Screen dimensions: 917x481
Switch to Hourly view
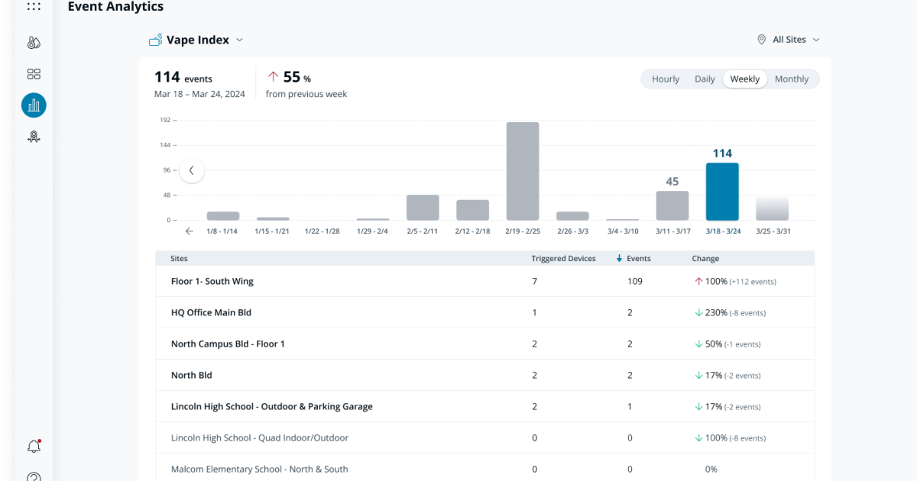pyautogui.click(x=666, y=79)
